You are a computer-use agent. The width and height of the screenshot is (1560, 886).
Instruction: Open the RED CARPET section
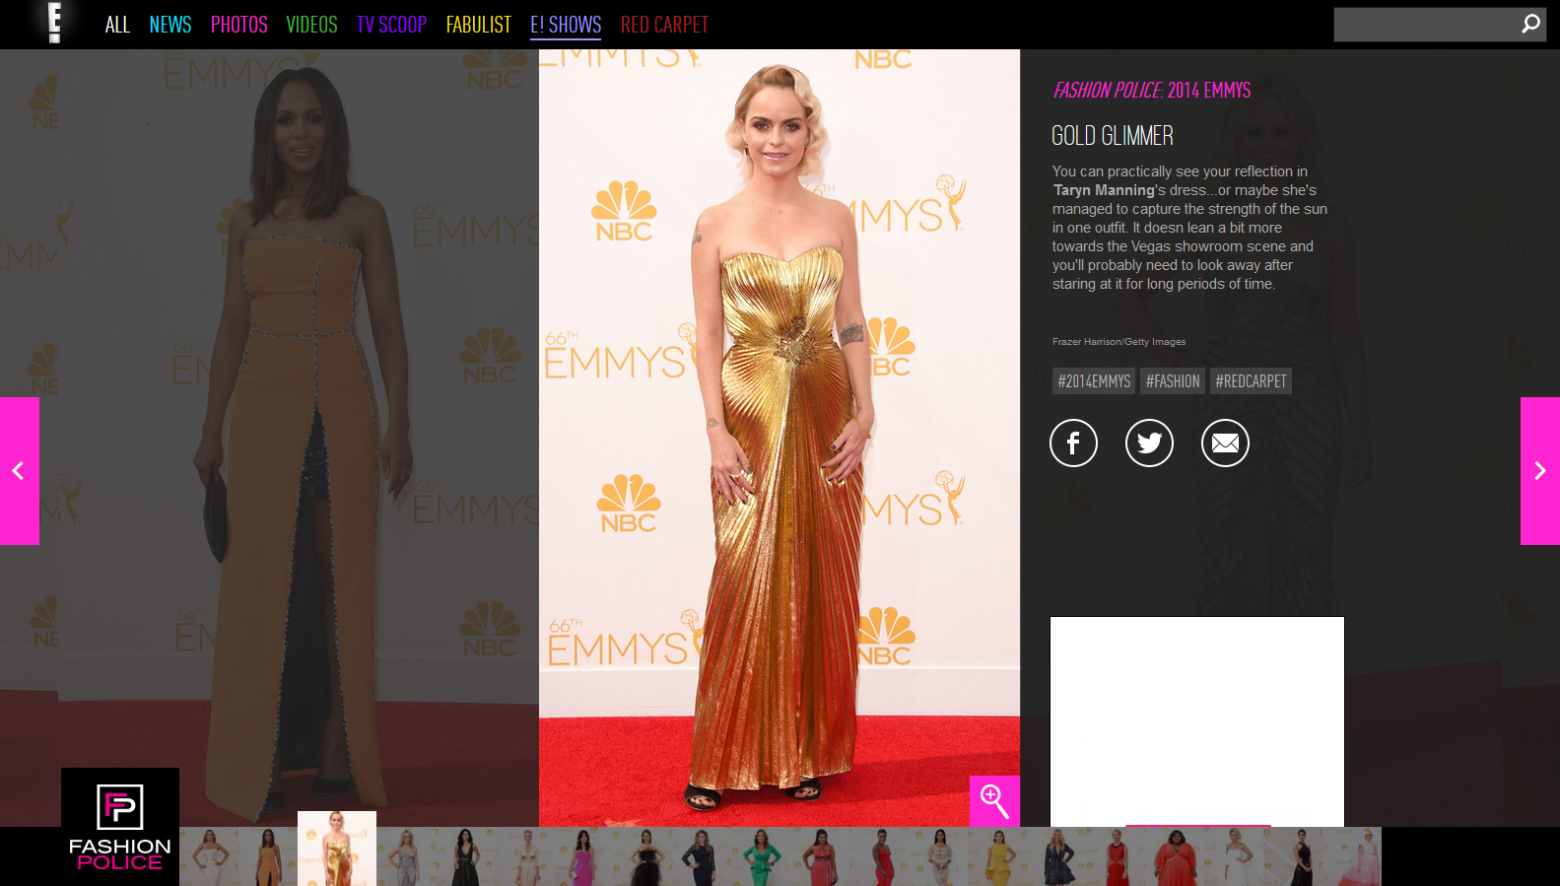664,25
